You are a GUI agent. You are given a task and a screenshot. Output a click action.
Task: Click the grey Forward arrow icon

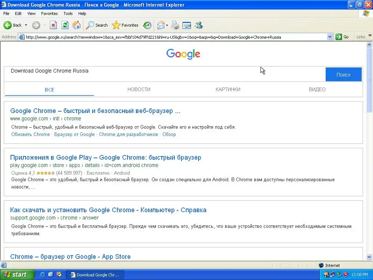point(36,25)
